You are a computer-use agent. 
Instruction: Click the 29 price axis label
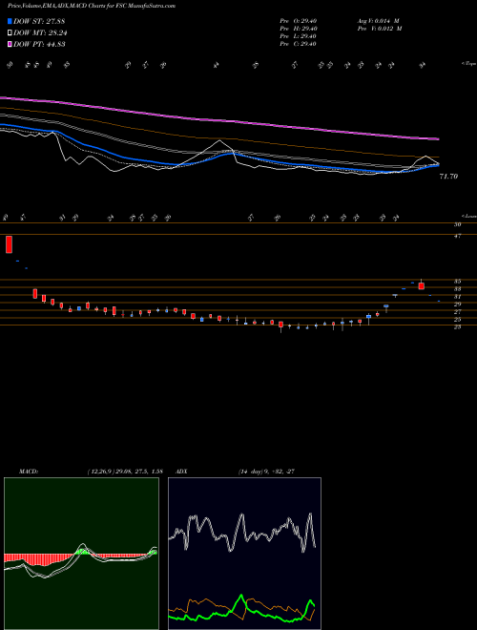(x=457, y=304)
